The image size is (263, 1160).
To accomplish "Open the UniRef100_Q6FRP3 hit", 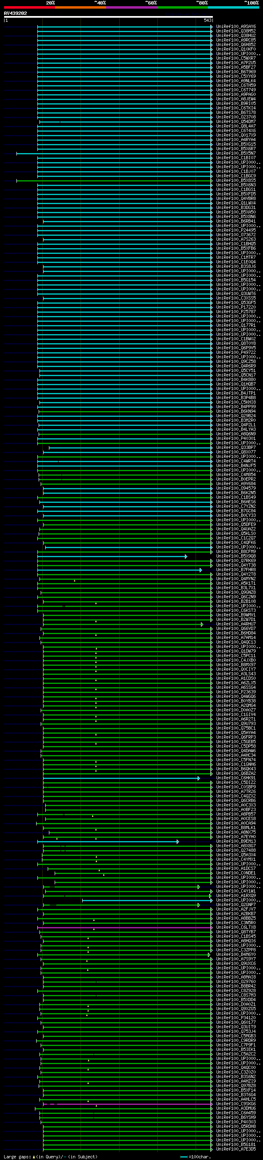I will 236,737.
